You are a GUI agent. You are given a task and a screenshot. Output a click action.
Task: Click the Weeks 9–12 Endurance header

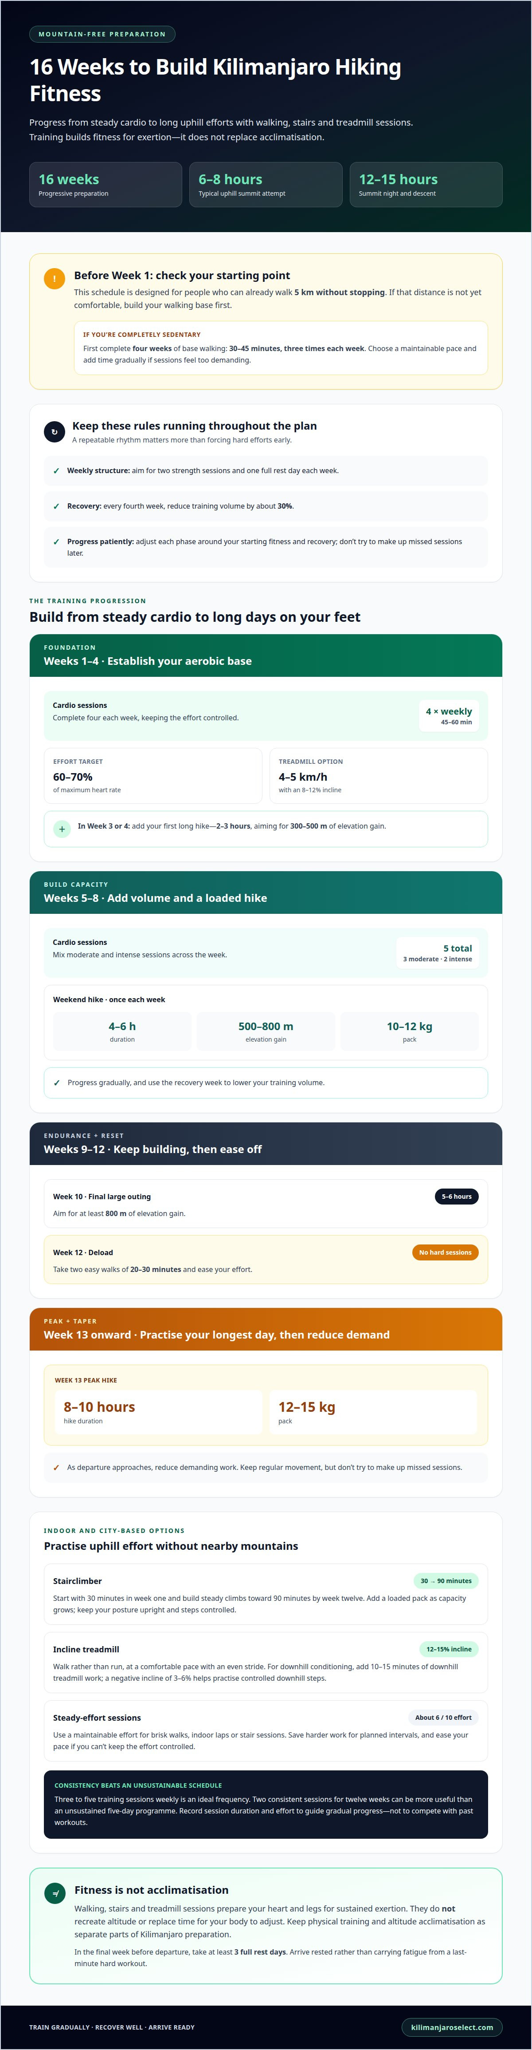click(x=266, y=1144)
